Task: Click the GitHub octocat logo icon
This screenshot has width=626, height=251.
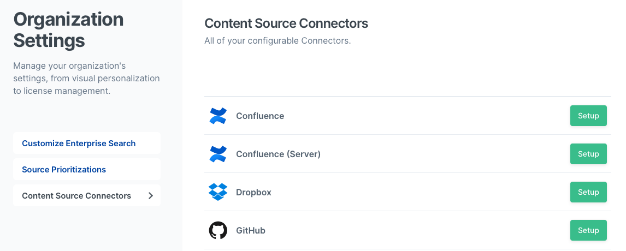Action: (x=218, y=230)
